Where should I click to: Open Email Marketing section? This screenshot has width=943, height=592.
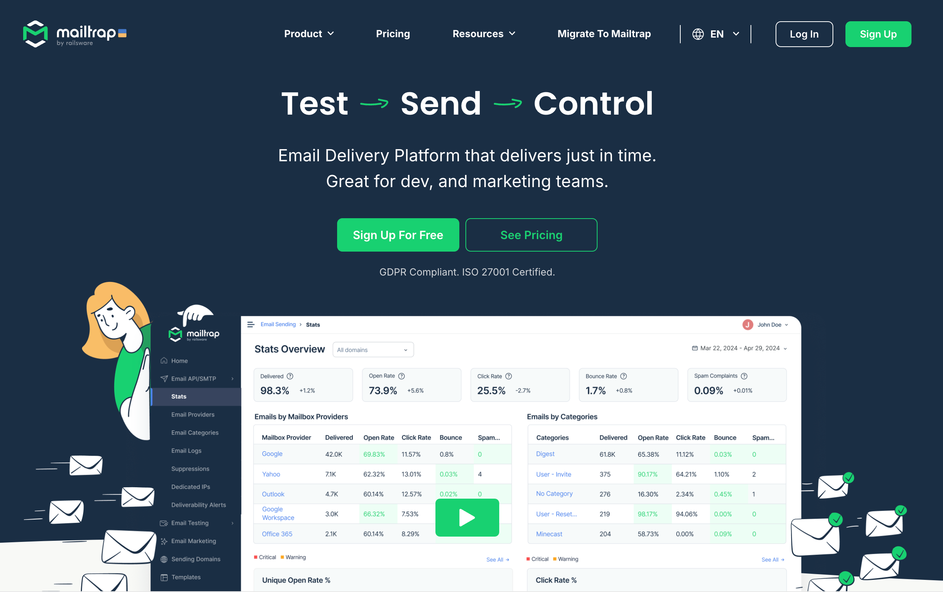point(193,541)
